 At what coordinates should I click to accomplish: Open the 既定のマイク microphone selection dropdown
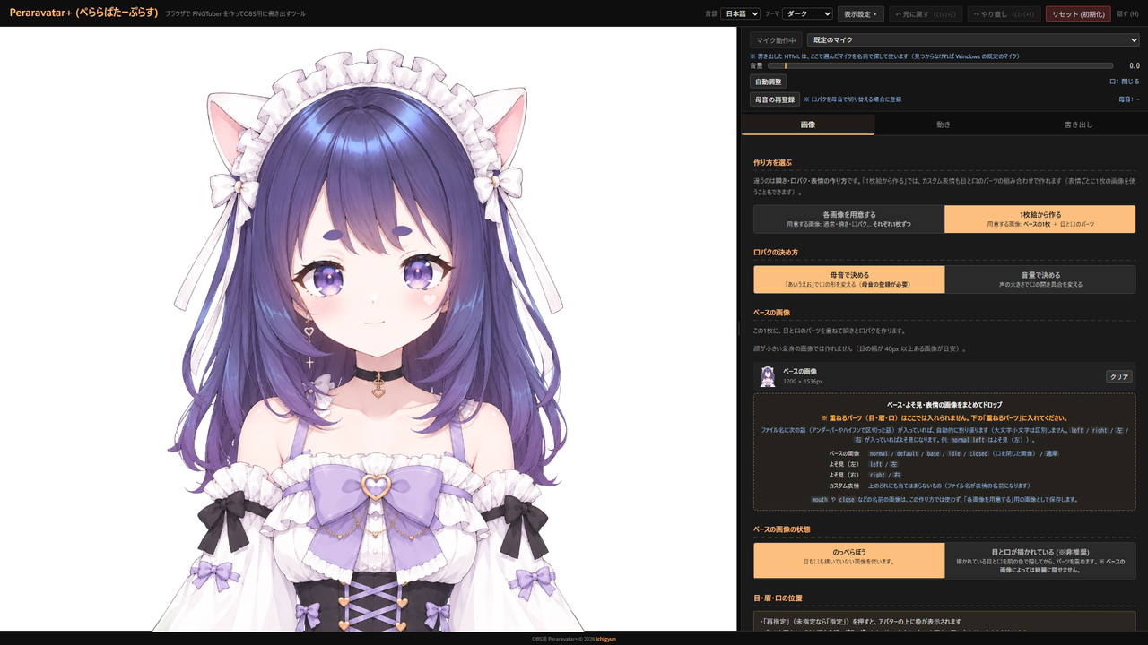point(973,40)
